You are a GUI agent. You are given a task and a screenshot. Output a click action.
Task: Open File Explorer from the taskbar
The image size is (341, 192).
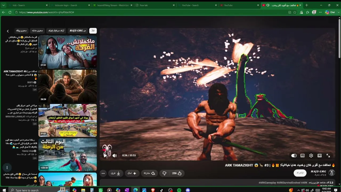click(83, 190)
